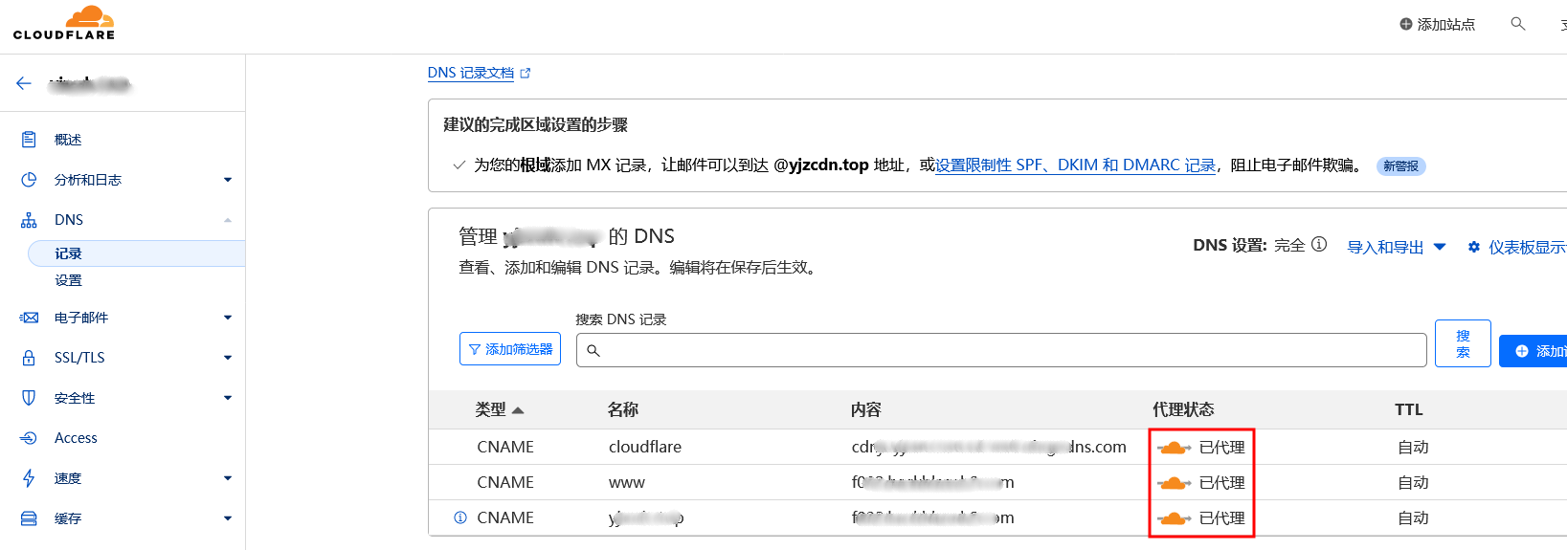Click the info icon beside DNS 设置 完全

click(1319, 245)
